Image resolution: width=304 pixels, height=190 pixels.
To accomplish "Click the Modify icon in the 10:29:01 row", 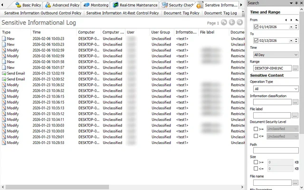I will pyautogui.click(x=4, y=137).
